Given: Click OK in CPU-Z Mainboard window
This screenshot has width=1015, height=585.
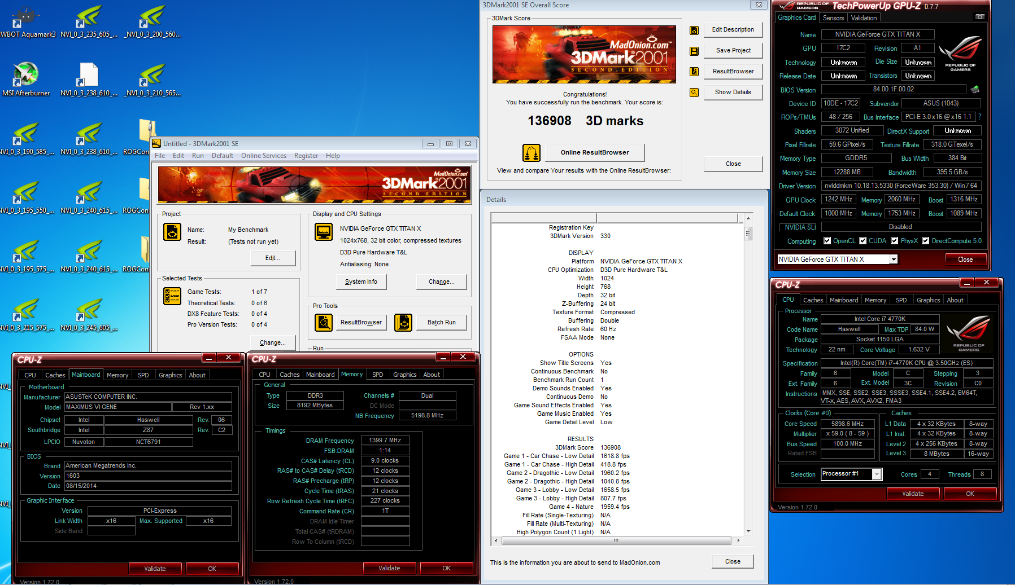Looking at the screenshot, I should 212,569.
